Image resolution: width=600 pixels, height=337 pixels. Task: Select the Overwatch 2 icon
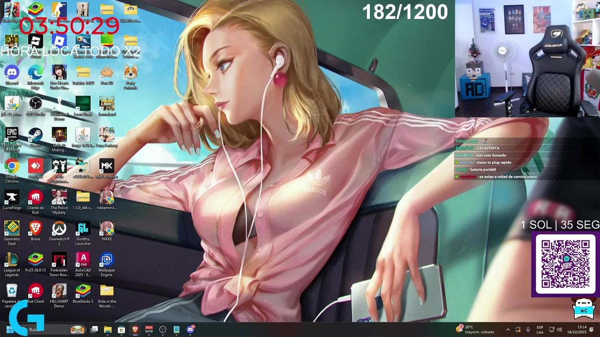pos(60,234)
